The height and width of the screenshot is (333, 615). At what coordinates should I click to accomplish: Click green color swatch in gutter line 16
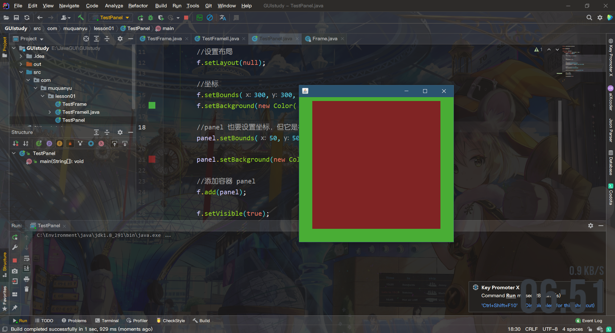(x=152, y=105)
